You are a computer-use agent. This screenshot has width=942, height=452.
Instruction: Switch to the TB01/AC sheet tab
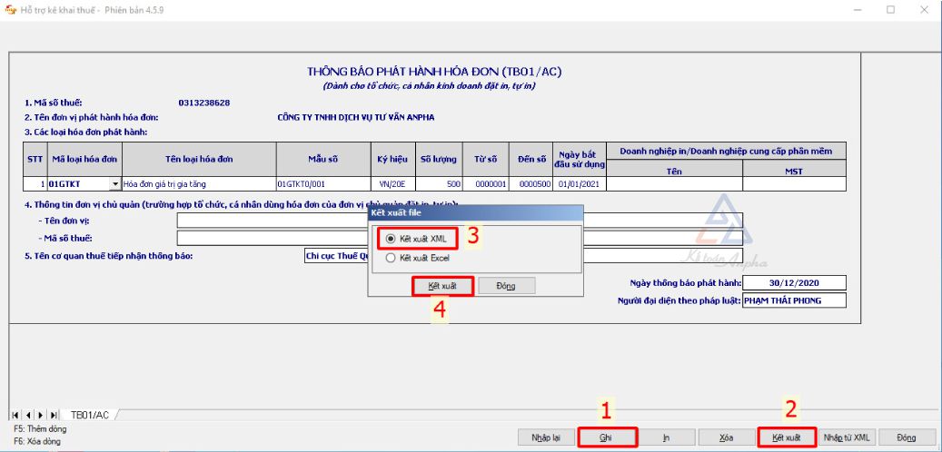click(90, 415)
